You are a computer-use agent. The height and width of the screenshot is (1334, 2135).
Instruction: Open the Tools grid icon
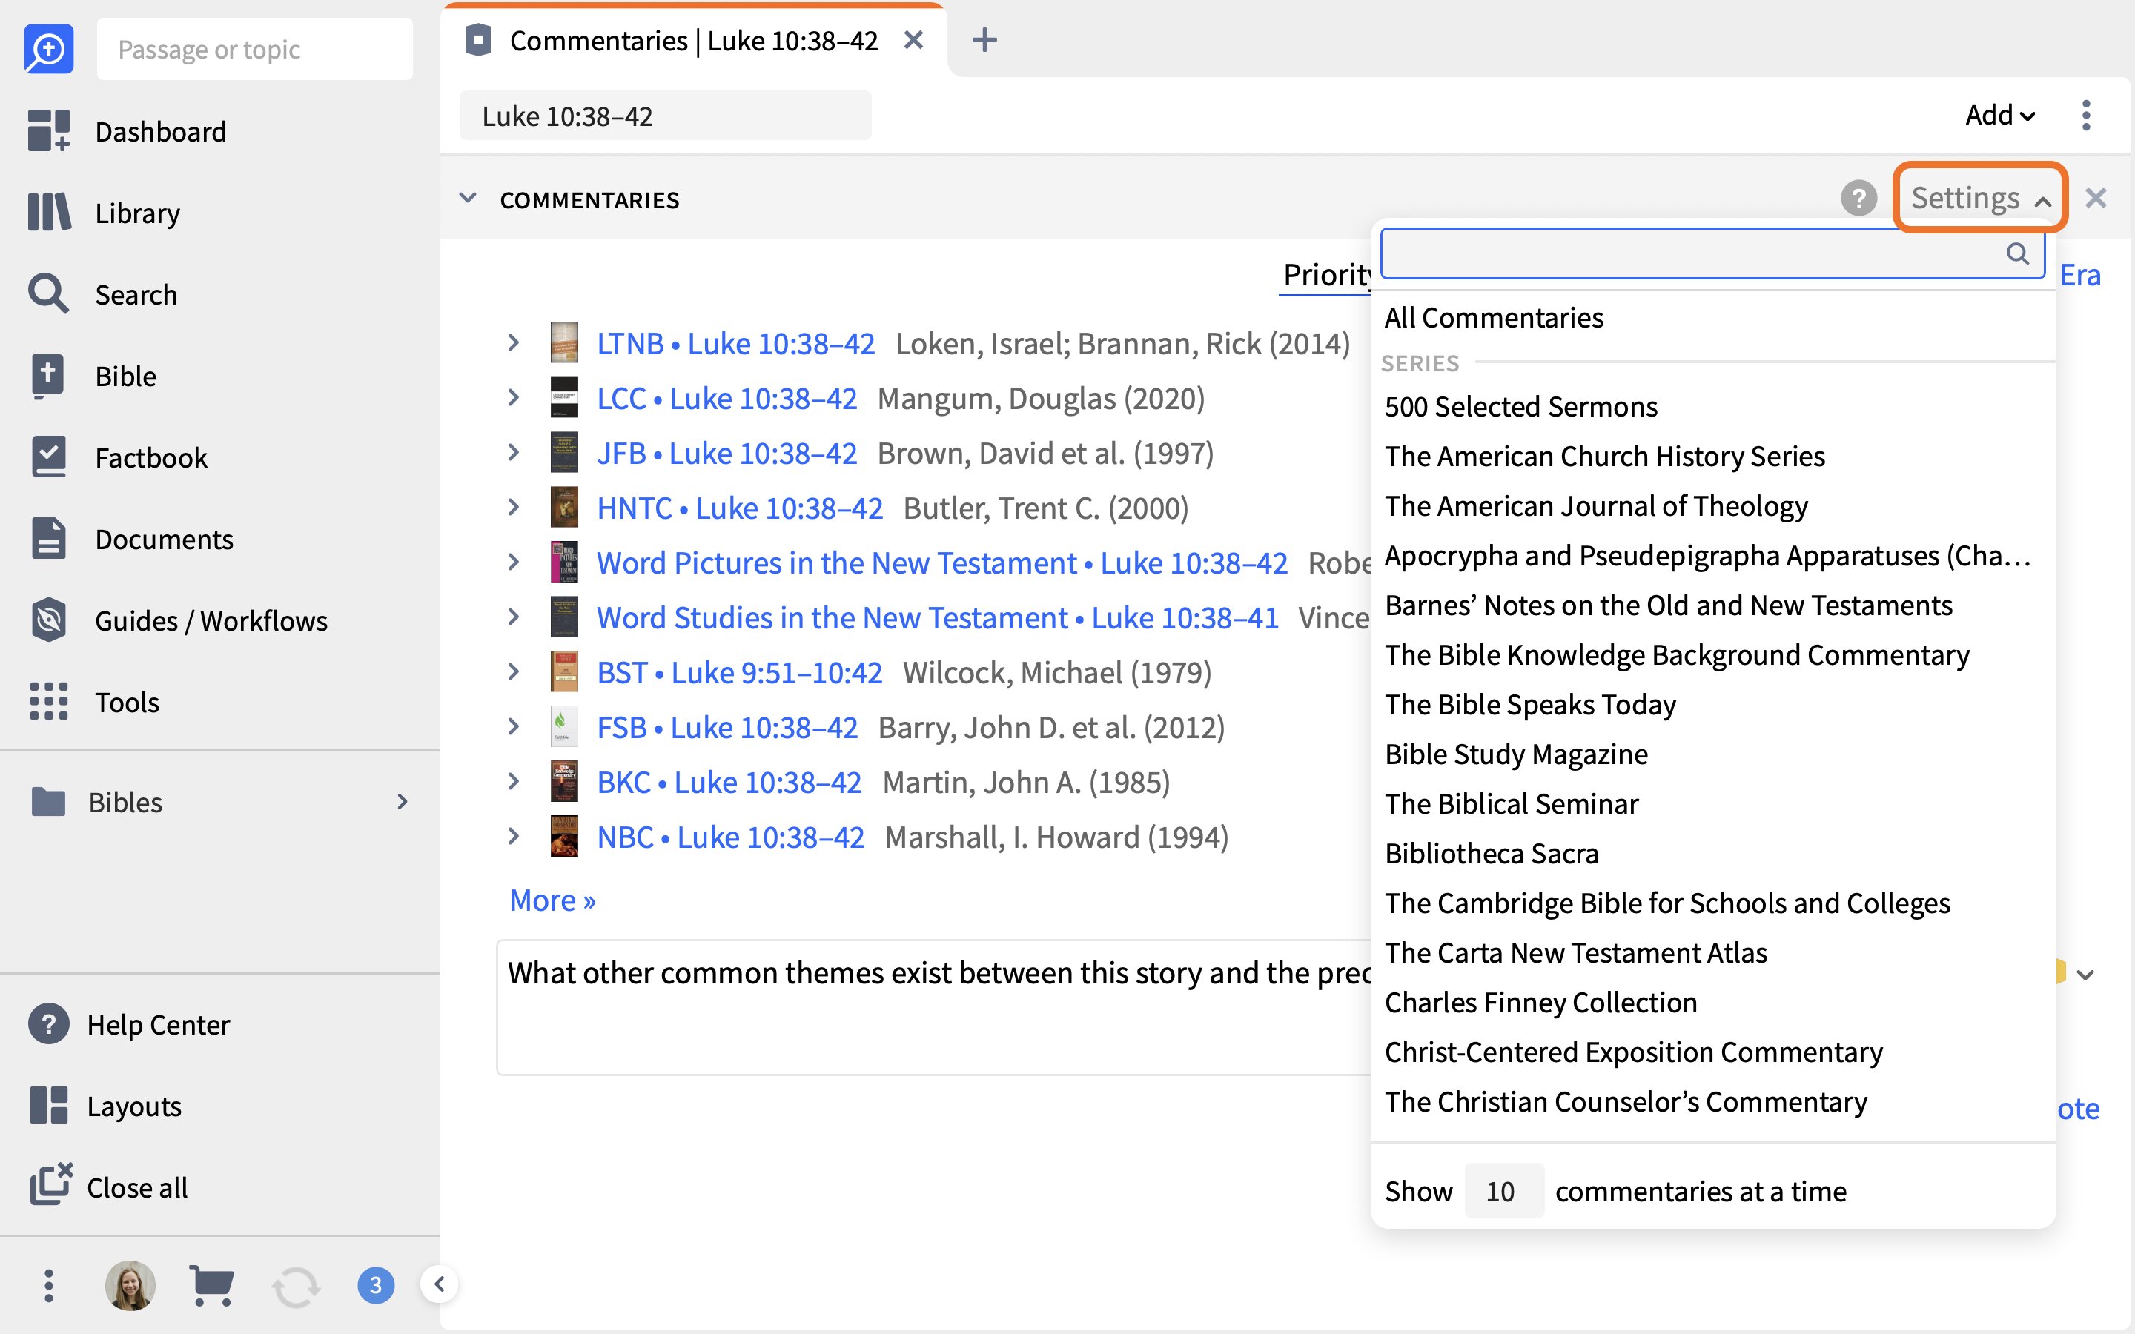tap(48, 701)
